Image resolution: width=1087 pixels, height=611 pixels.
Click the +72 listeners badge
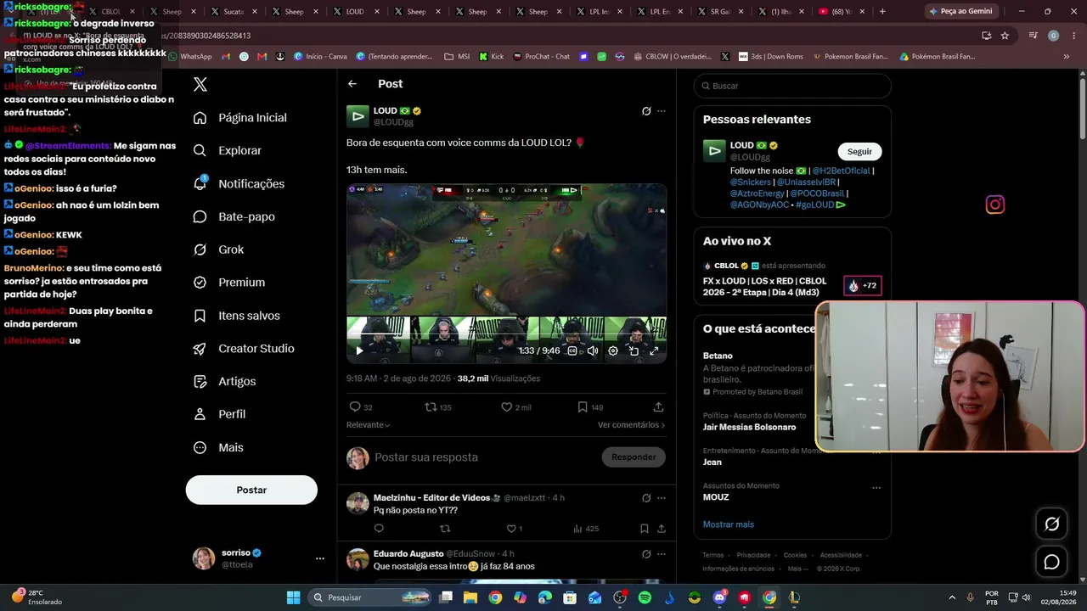click(x=862, y=286)
